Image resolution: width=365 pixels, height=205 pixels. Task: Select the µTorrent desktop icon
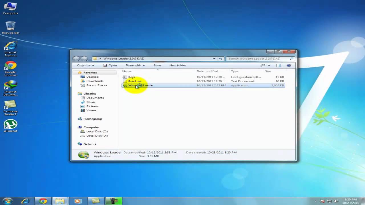pyautogui.click(x=11, y=126)
